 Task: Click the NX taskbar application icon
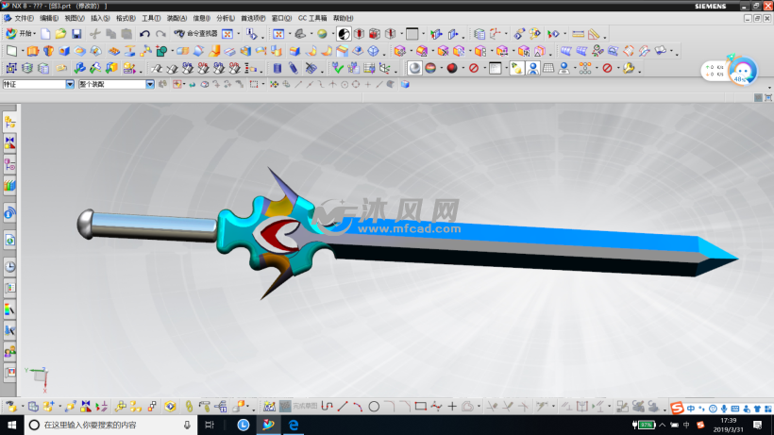click(x=268, y=425)
